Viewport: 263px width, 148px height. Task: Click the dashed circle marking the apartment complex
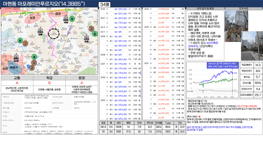pos(54,34)
